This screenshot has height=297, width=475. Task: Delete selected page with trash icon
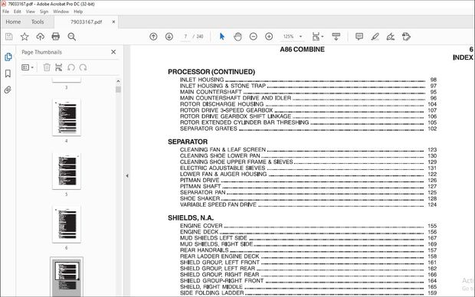click(47, 67)
